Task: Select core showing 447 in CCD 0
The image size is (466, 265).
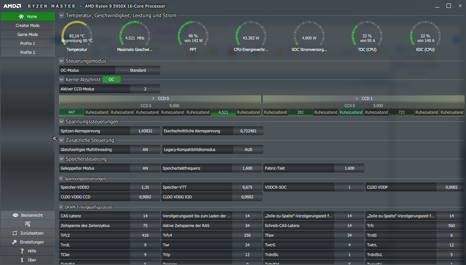Action: click(x=72, y=112)
